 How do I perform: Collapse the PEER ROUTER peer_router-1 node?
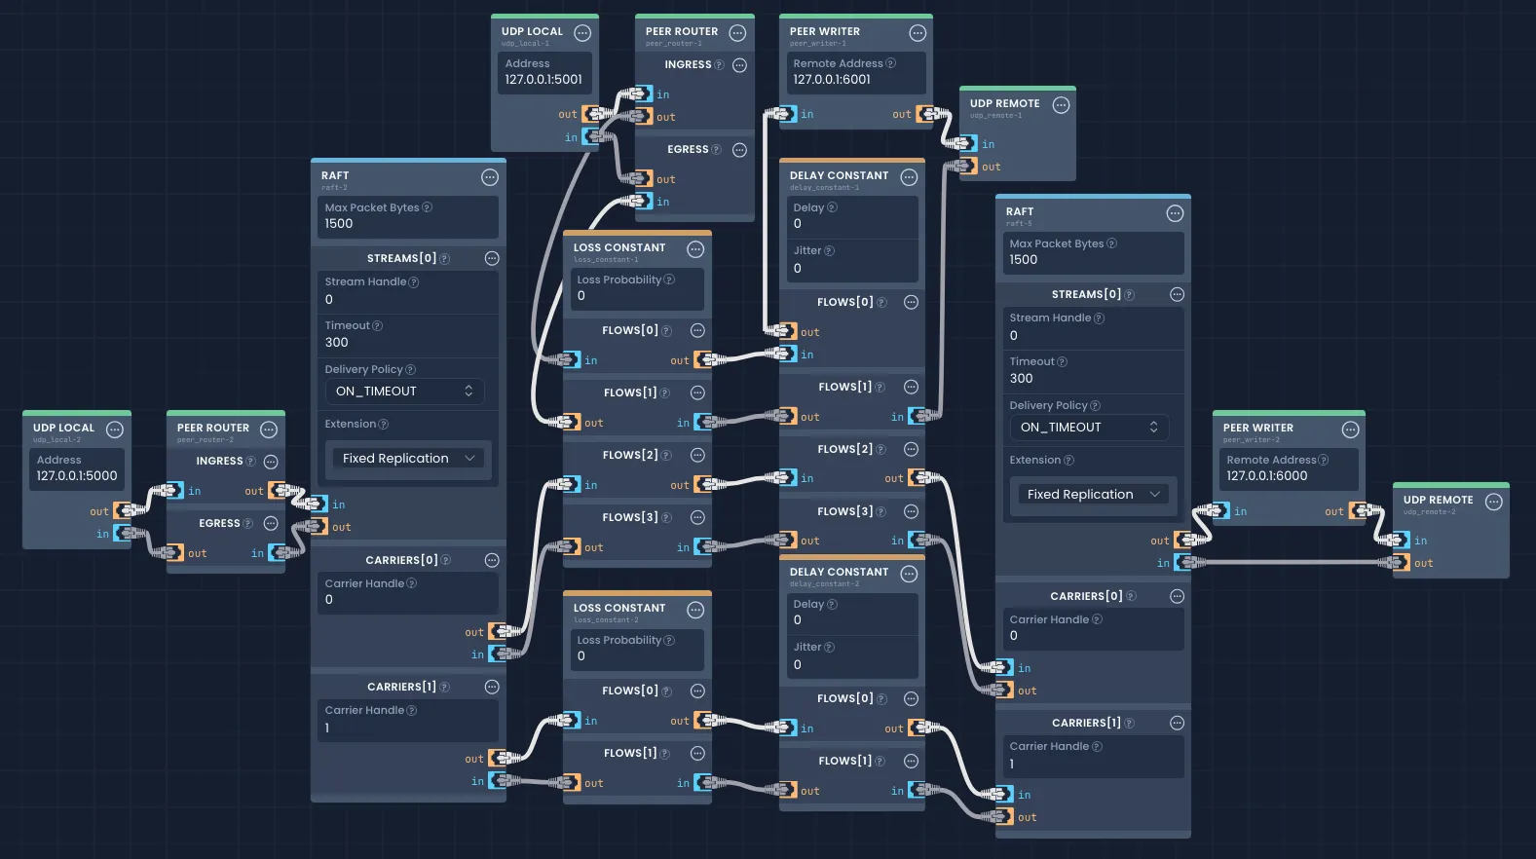[x=737, y=33]
